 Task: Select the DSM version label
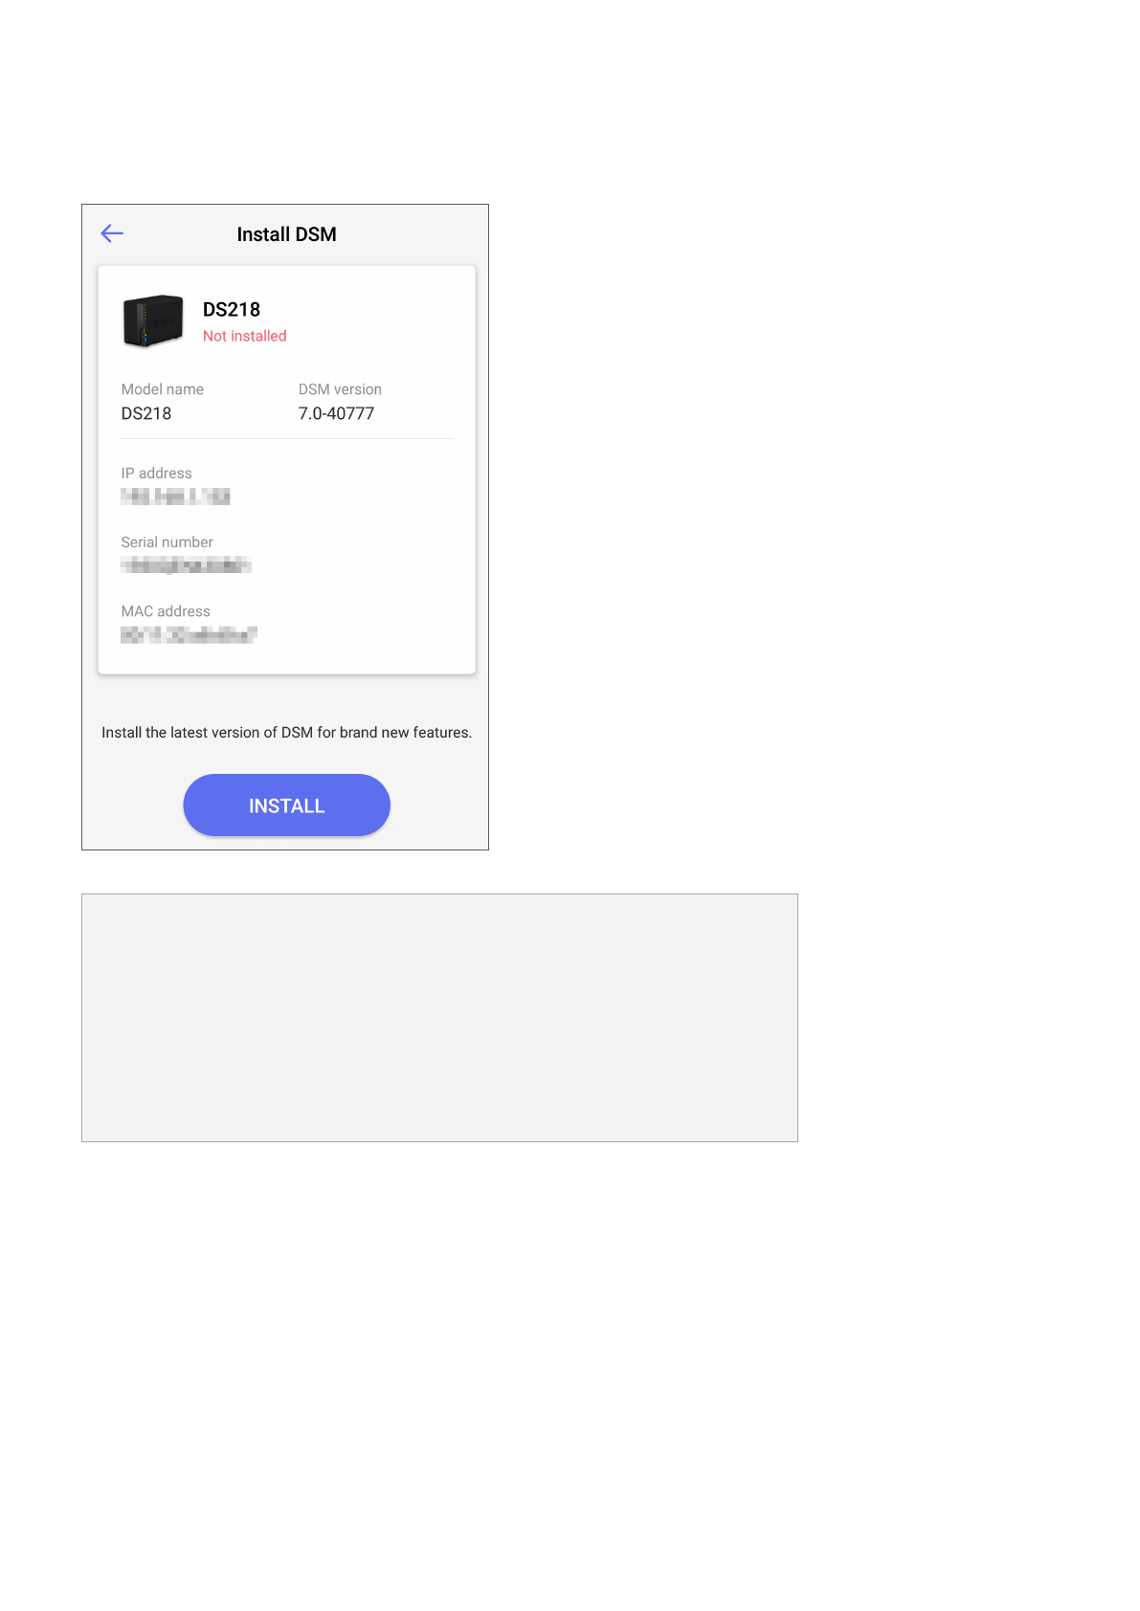[340, 389]
